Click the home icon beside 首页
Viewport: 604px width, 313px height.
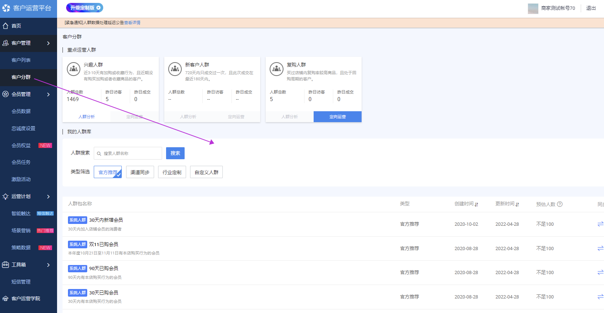coord(5,26)
